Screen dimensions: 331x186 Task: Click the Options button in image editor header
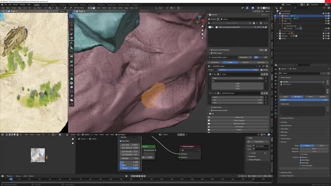[x=62, y=11]
